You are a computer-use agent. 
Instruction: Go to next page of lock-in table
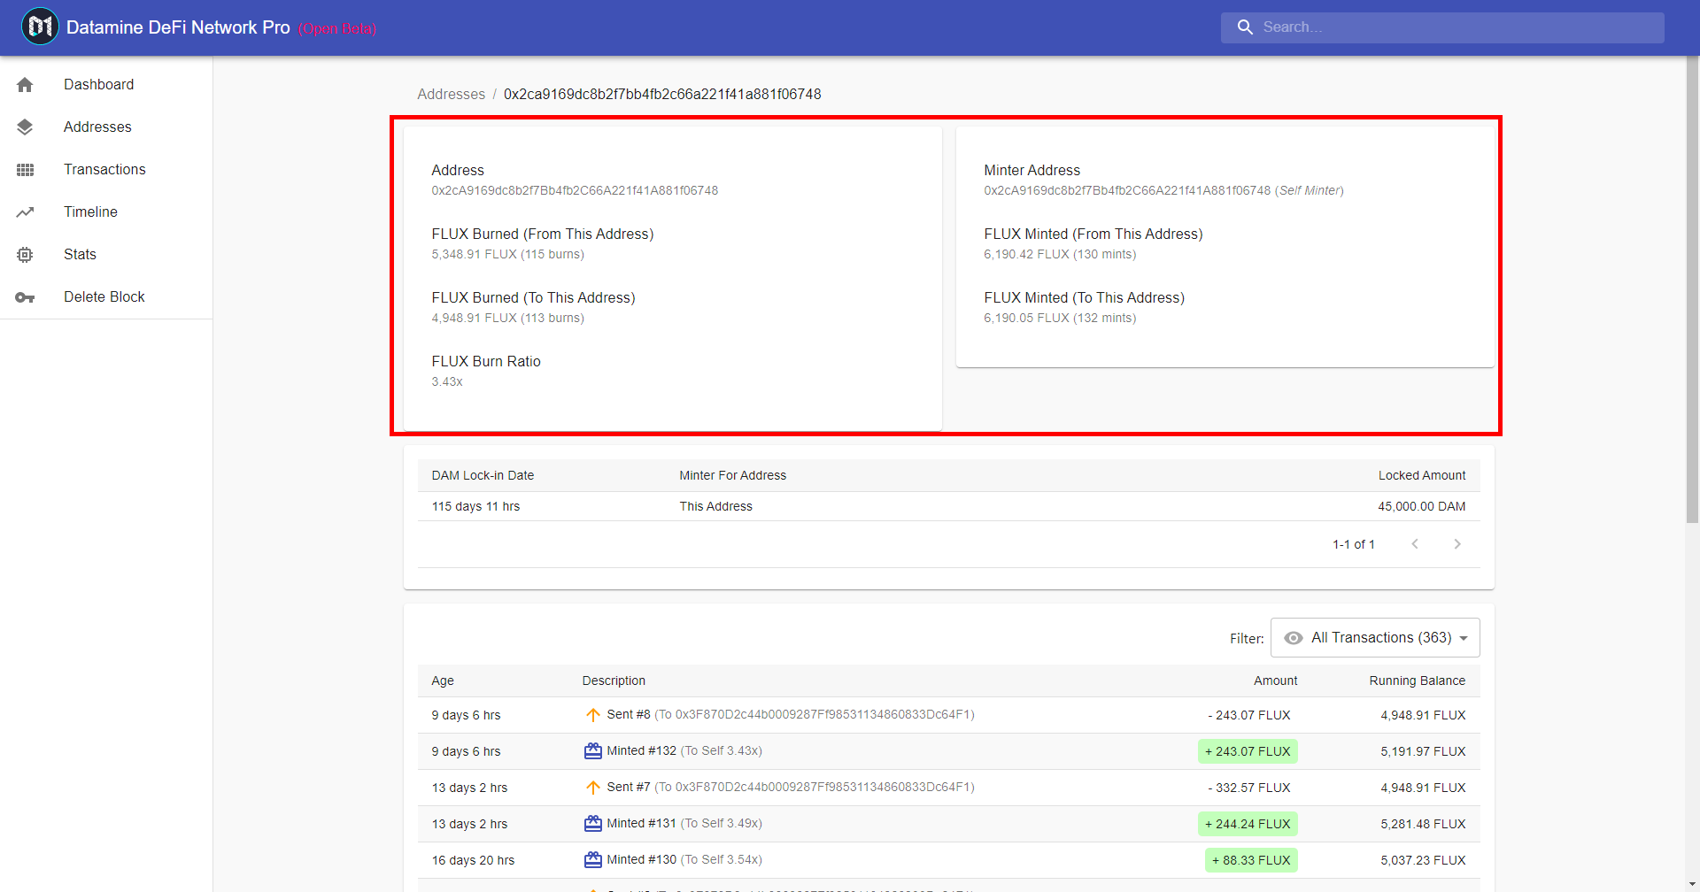click(x=1457, y=544)
